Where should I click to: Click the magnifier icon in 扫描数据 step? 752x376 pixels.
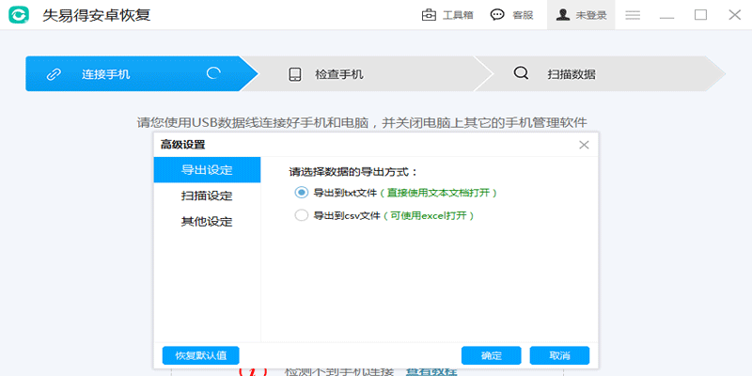tap(520, 74)
